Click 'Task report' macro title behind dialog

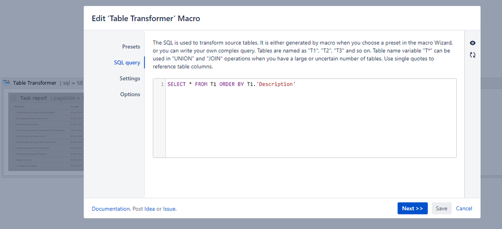pos(34,98)
